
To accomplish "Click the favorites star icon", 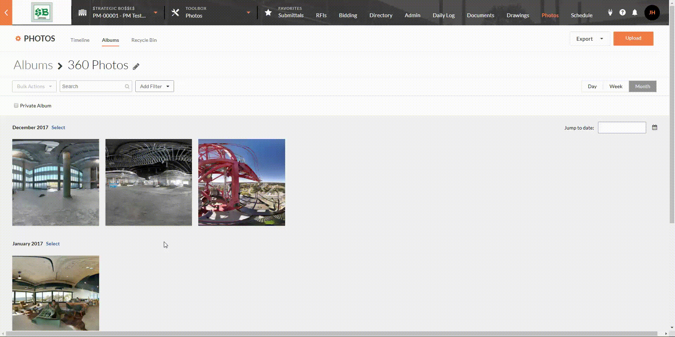I will pos(268,13).
